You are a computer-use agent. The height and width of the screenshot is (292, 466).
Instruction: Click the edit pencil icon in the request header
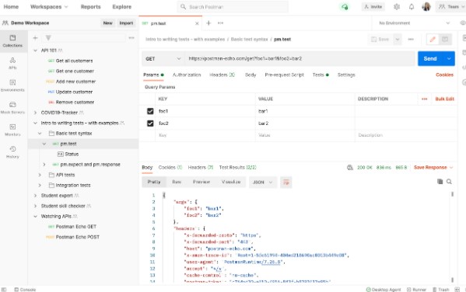(x=433, y=39)
